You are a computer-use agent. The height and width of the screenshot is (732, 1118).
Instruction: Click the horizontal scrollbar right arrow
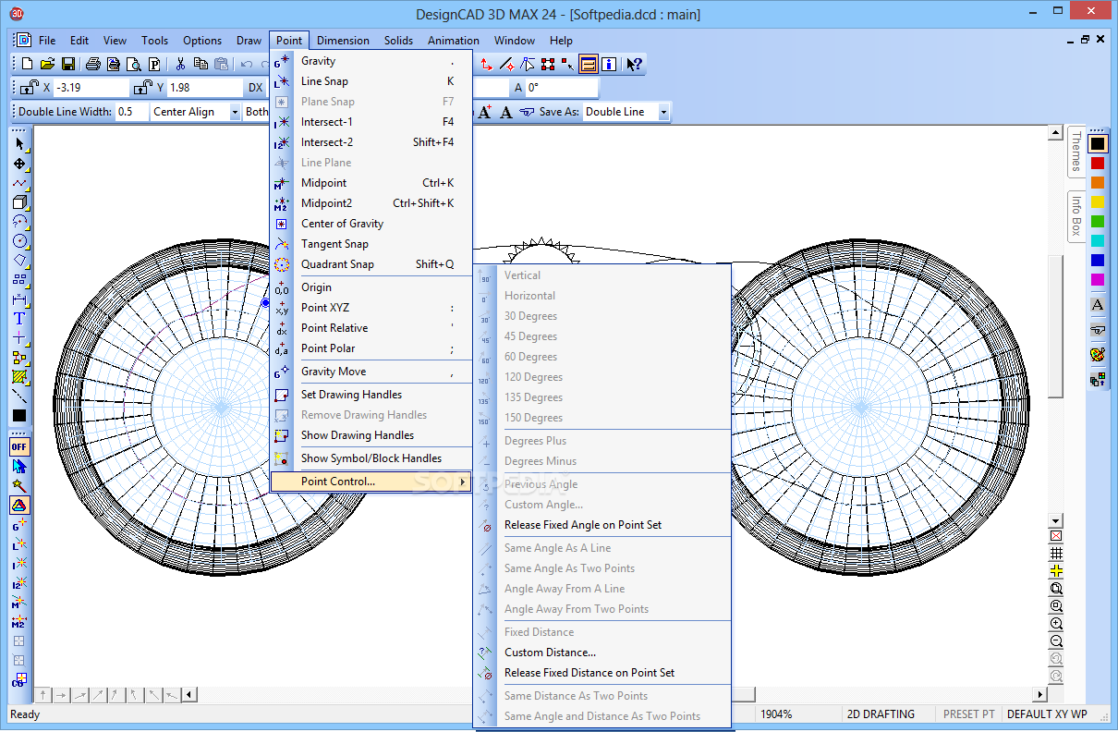coord(1039,695)
